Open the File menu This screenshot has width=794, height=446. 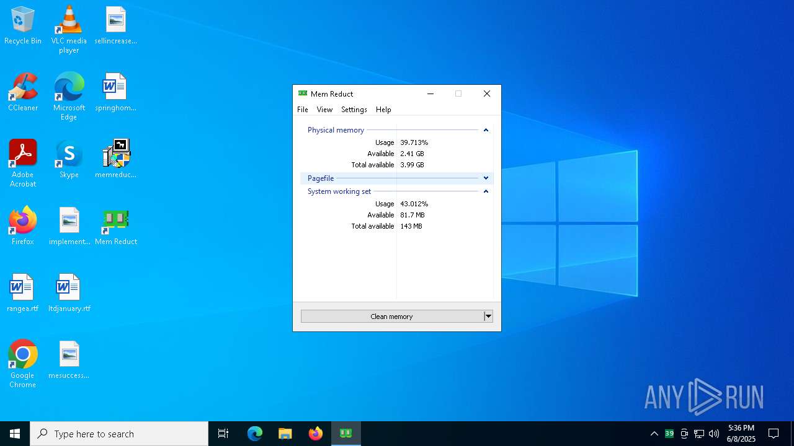[303, 110]
